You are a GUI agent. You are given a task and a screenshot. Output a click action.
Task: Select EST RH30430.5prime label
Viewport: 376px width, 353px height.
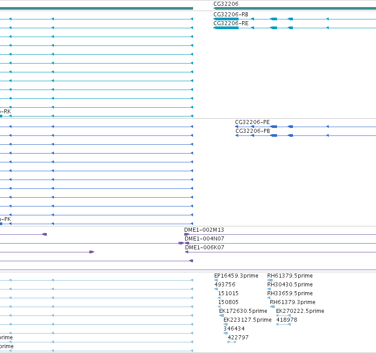pos(290,285)
